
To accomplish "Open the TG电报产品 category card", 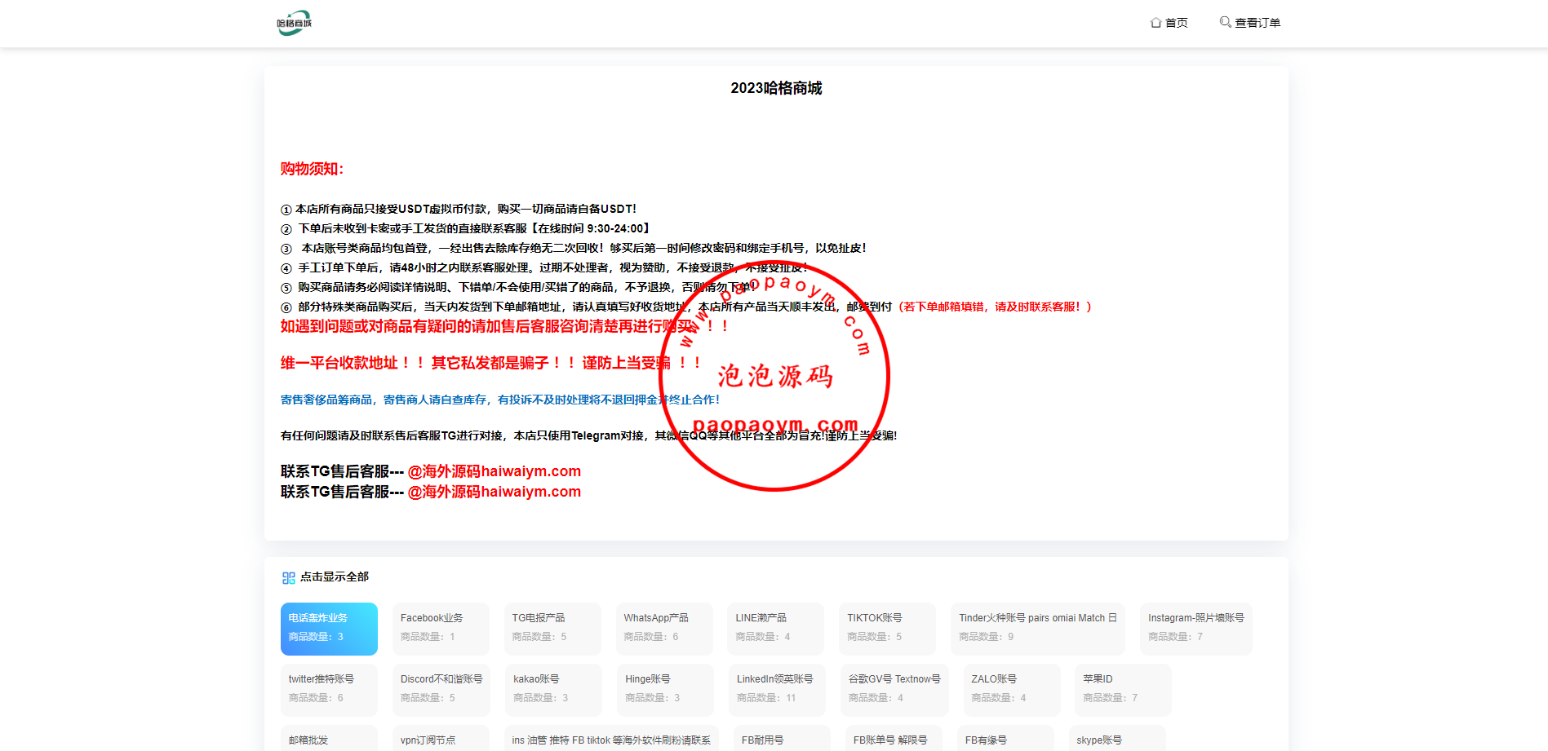I will pos(552,628).
